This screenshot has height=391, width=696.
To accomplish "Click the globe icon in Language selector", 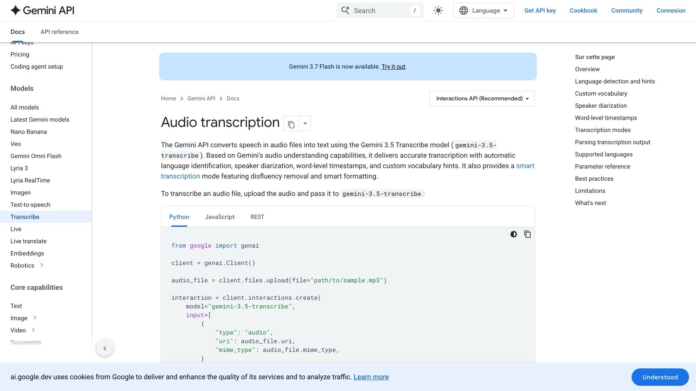I will point(464,10).
